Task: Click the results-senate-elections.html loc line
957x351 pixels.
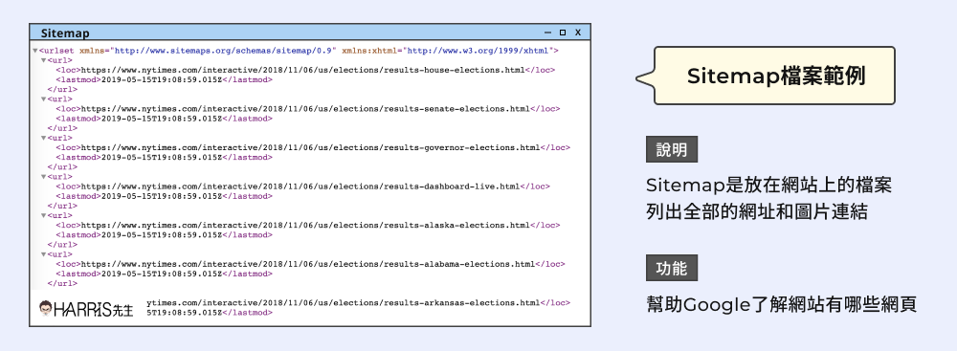Action: coord(307,109)
